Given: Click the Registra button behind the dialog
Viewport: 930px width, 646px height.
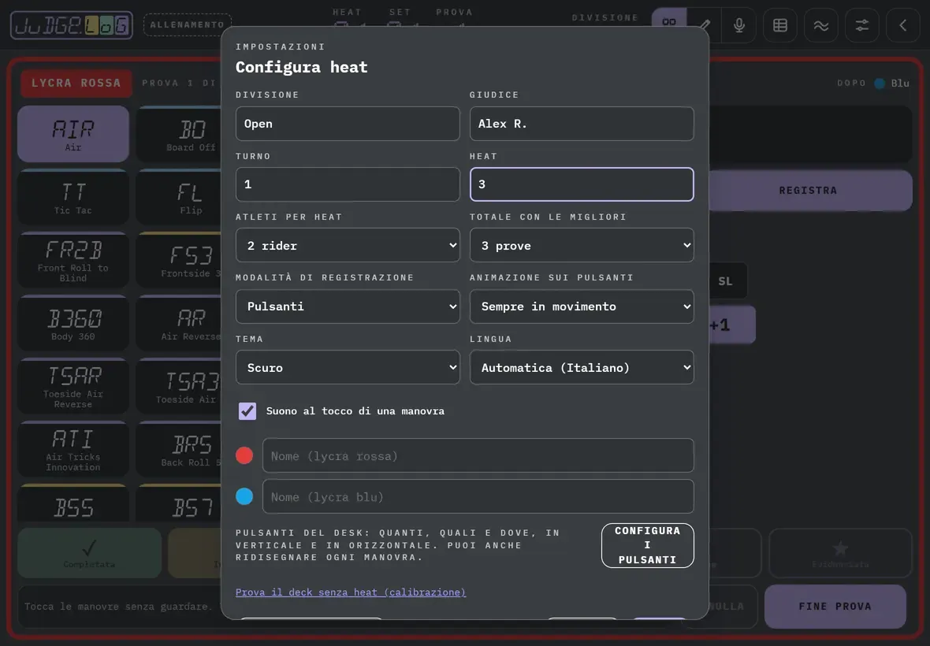Looking at the screenshot, I should tap(810, 190).
